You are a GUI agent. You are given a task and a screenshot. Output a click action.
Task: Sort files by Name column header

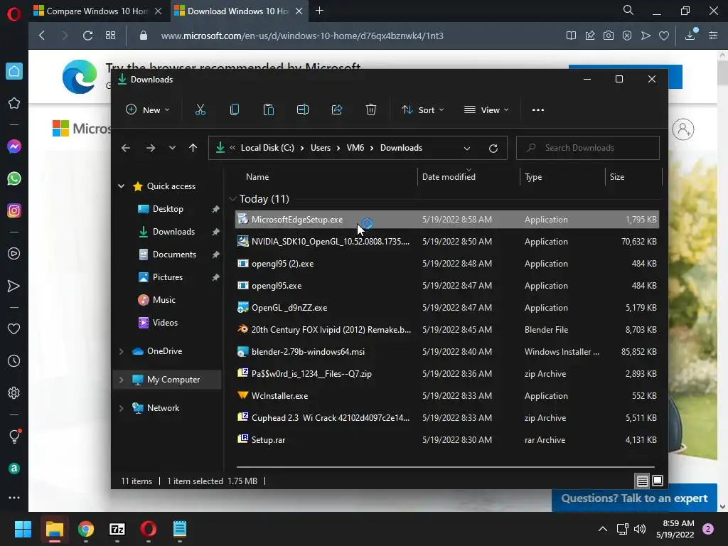pyautogui.click(x=257, y=177)
